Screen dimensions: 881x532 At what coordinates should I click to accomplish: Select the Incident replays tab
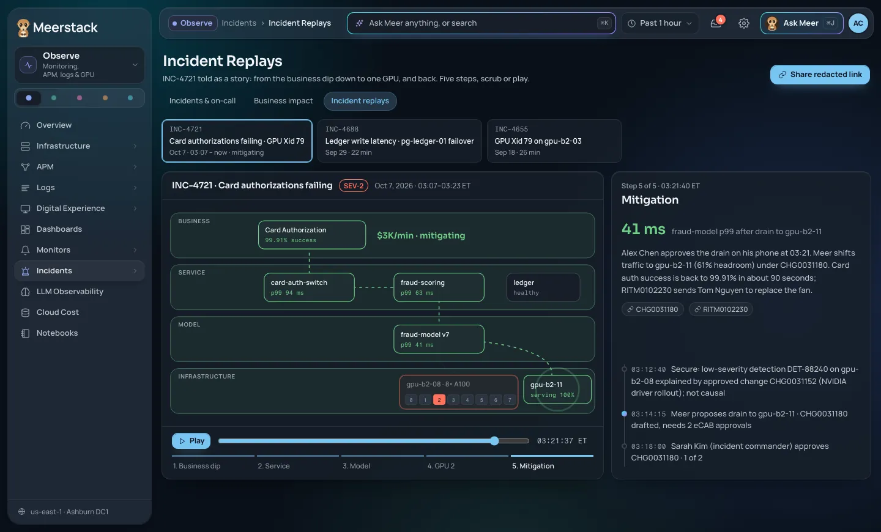point(360,101)
